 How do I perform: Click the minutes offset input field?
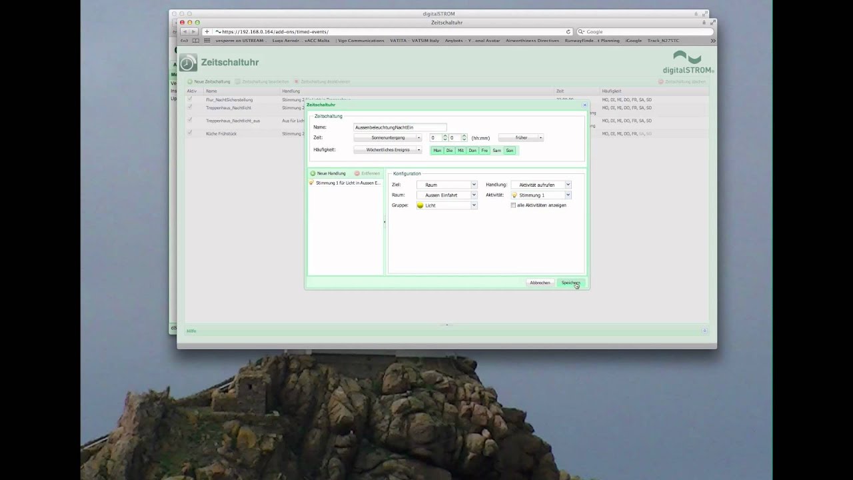coord(454,137)
